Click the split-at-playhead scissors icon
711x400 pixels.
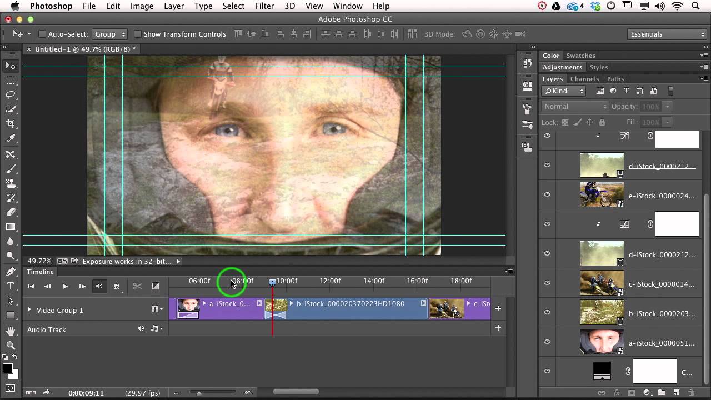point(137,286)
